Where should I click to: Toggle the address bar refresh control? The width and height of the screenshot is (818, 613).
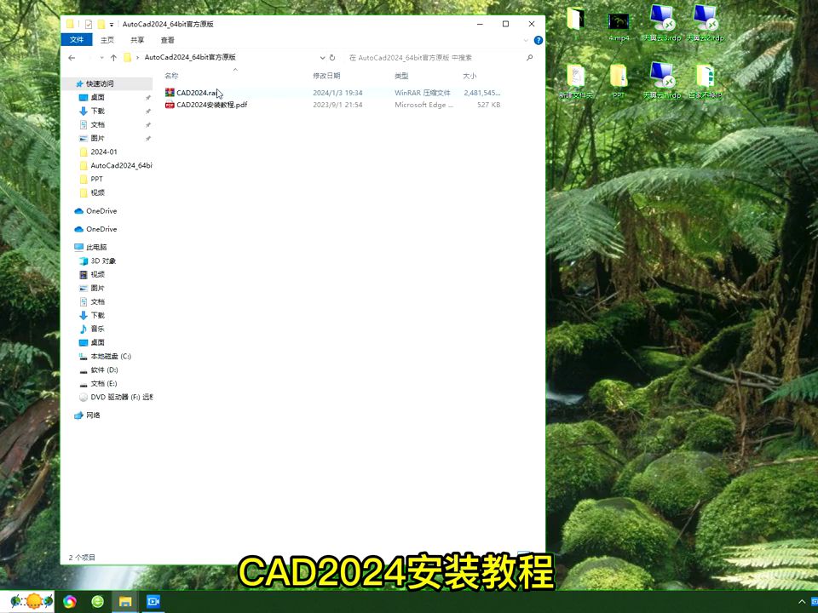click(333, 57)
